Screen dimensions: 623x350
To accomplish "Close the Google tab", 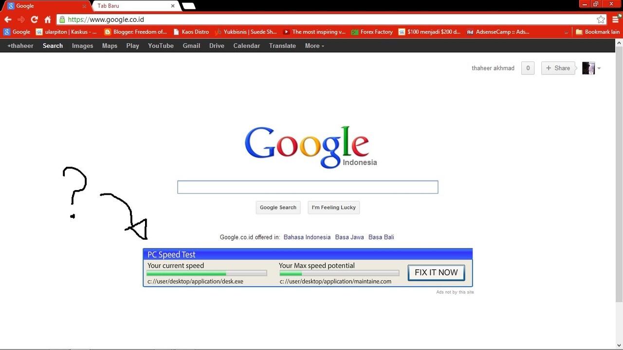I will click(x=84, y=6).
